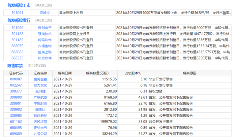Select 共10条记录 record count text
234x138 pixels.
tap(37, 66)
